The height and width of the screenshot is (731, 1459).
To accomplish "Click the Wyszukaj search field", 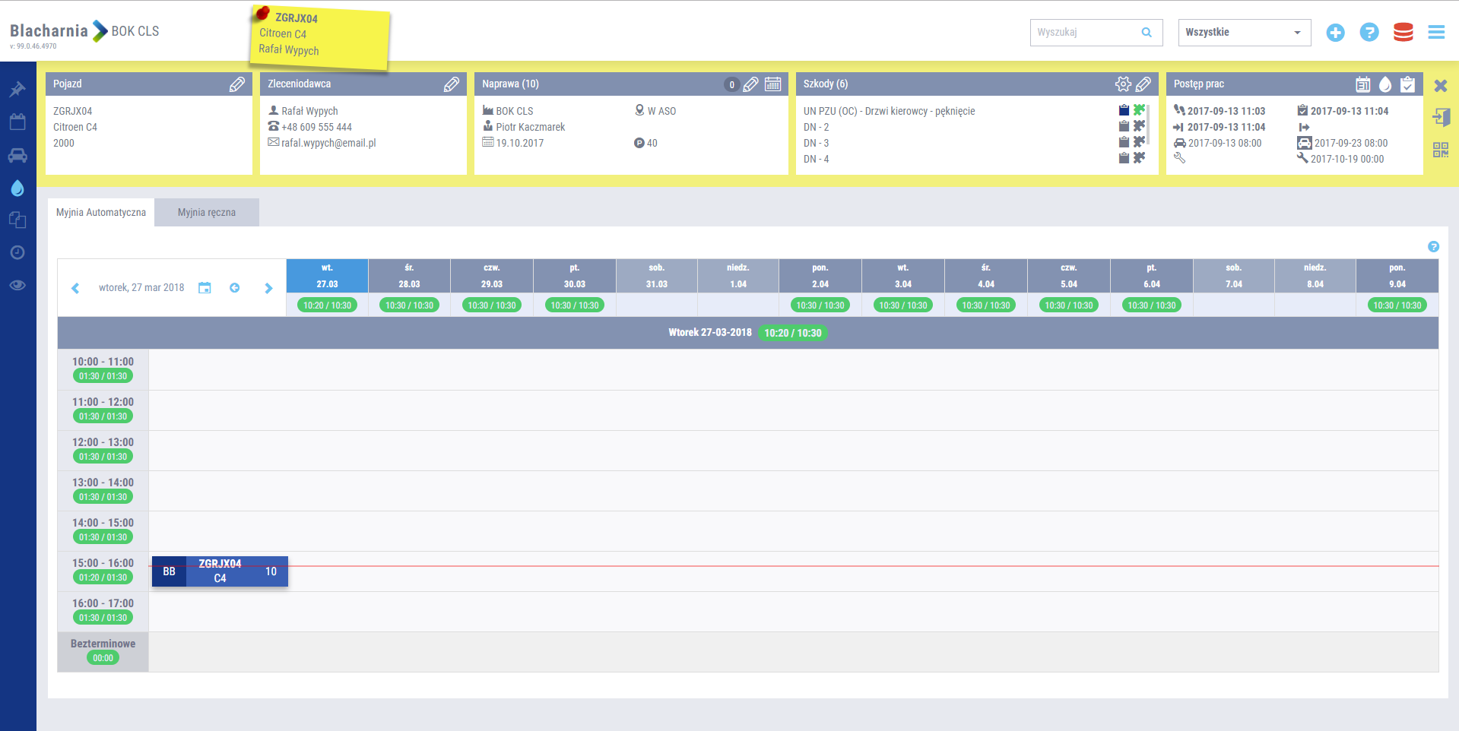I will tap(1087, 32).
